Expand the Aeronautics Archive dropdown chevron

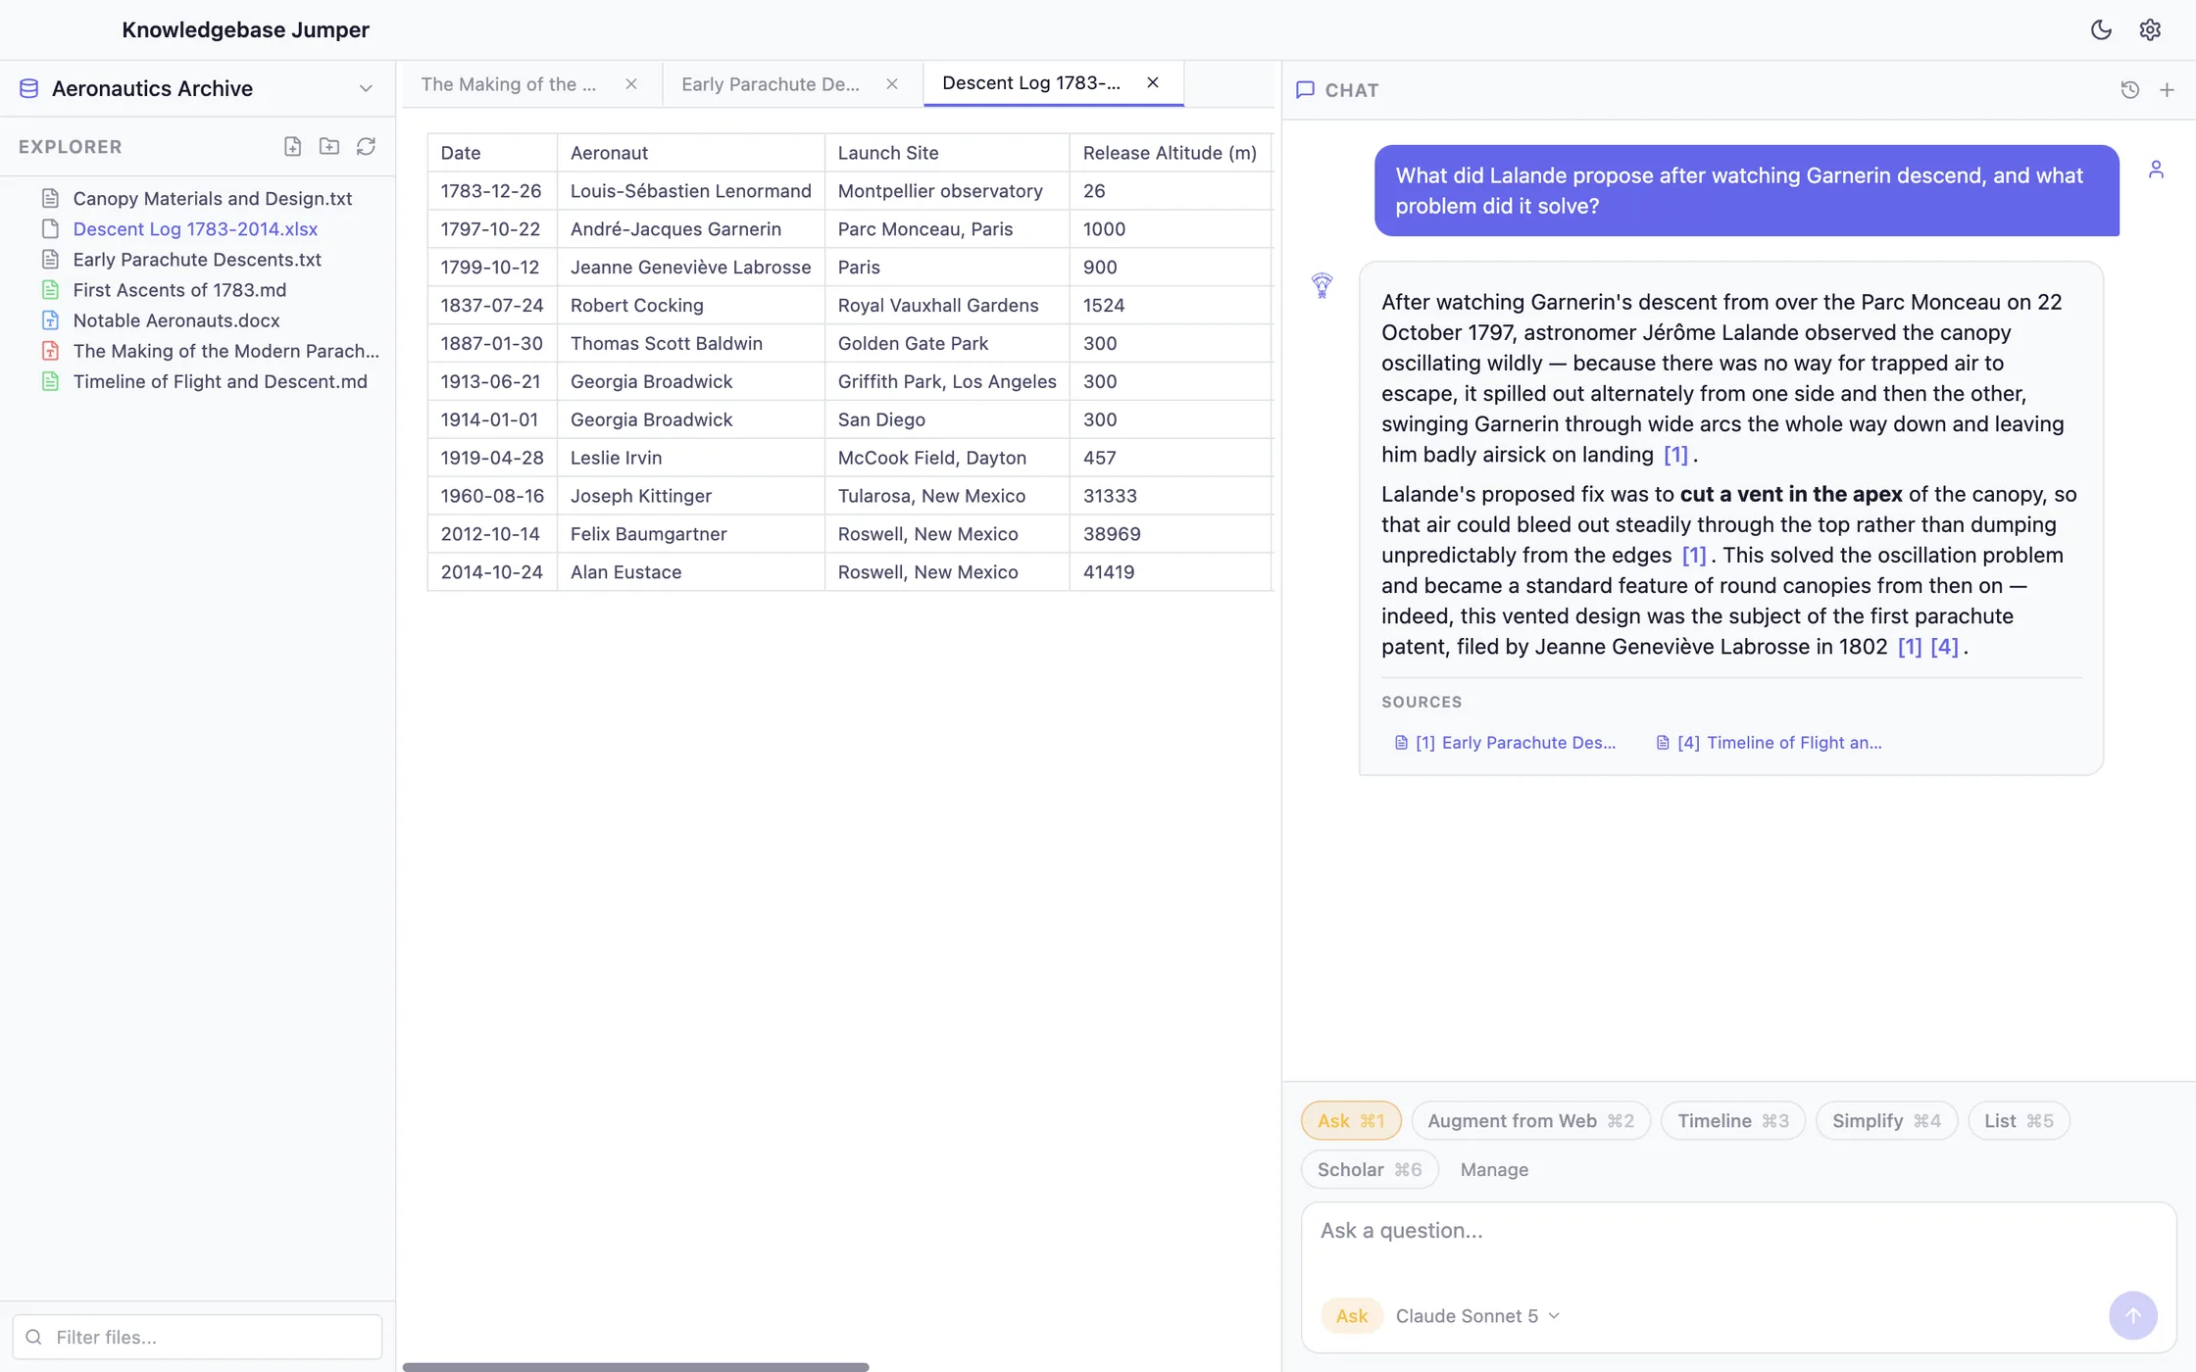(366, 88)
